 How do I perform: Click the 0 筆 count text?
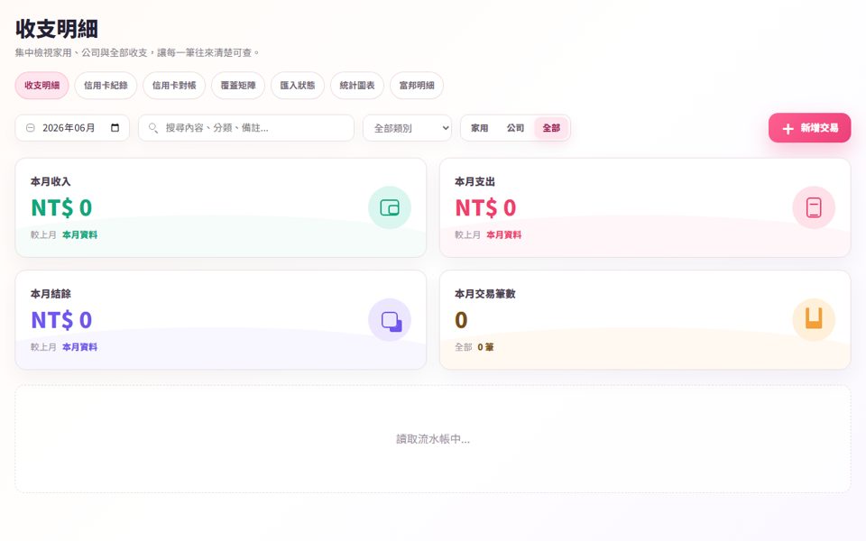coord(485,347)
